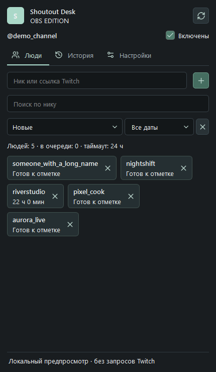Focus the Поиск по нику search field
The height and width of the screenshot is (372, 216).
point(108,104)
